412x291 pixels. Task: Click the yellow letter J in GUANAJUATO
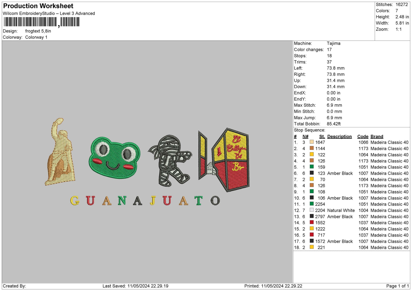click(153, 201)
